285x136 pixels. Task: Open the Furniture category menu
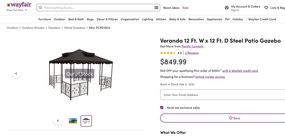45,19
